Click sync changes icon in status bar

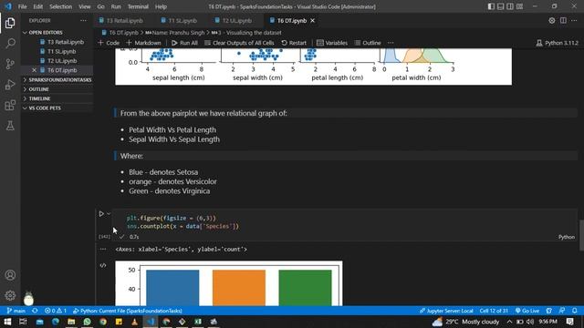point(35,311)
